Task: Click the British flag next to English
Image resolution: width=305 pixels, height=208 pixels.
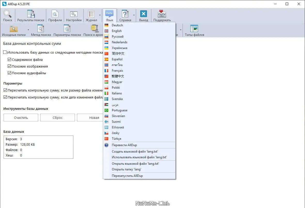Action: [106, 31]
